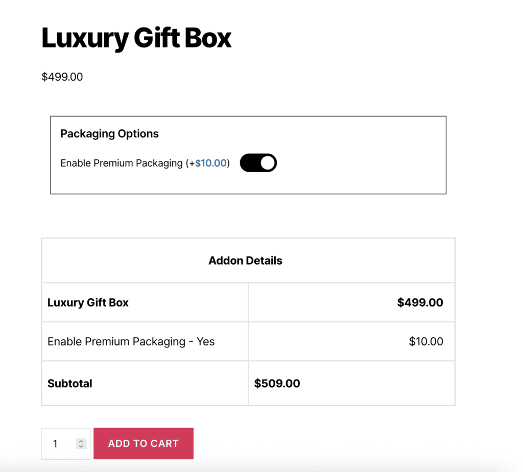Image resolution: width=523 pixels, height=472 pixels.
Task: Click the blue $10.00 packaging price
Action: tap(211, 163)
